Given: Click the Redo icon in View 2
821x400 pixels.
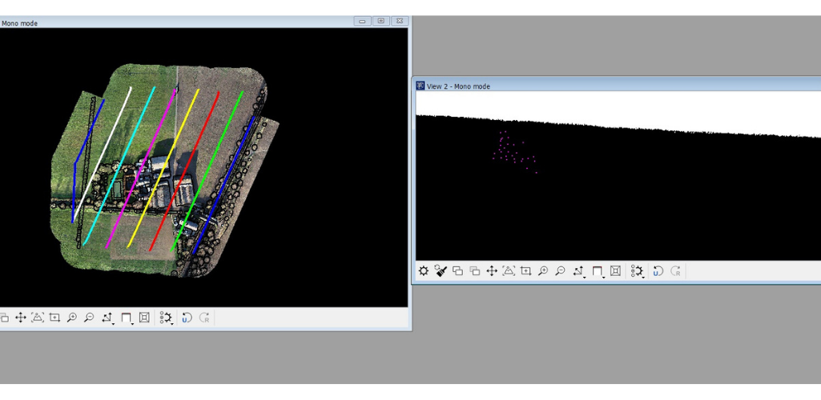Looking at the screenshot, I should coord(676,271).
